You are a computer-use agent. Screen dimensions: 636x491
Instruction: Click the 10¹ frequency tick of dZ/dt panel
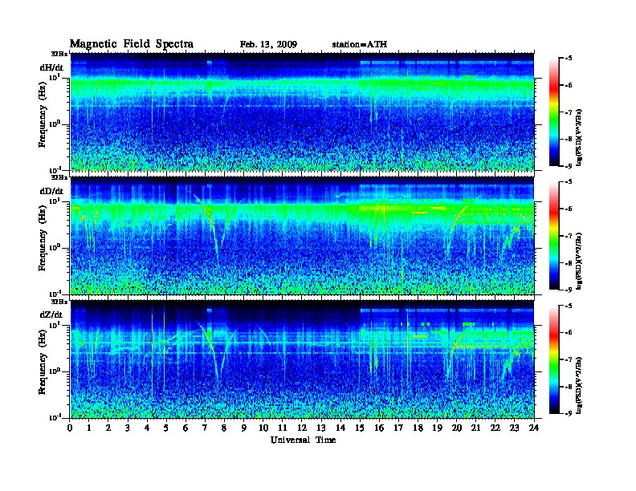[55, 325]
